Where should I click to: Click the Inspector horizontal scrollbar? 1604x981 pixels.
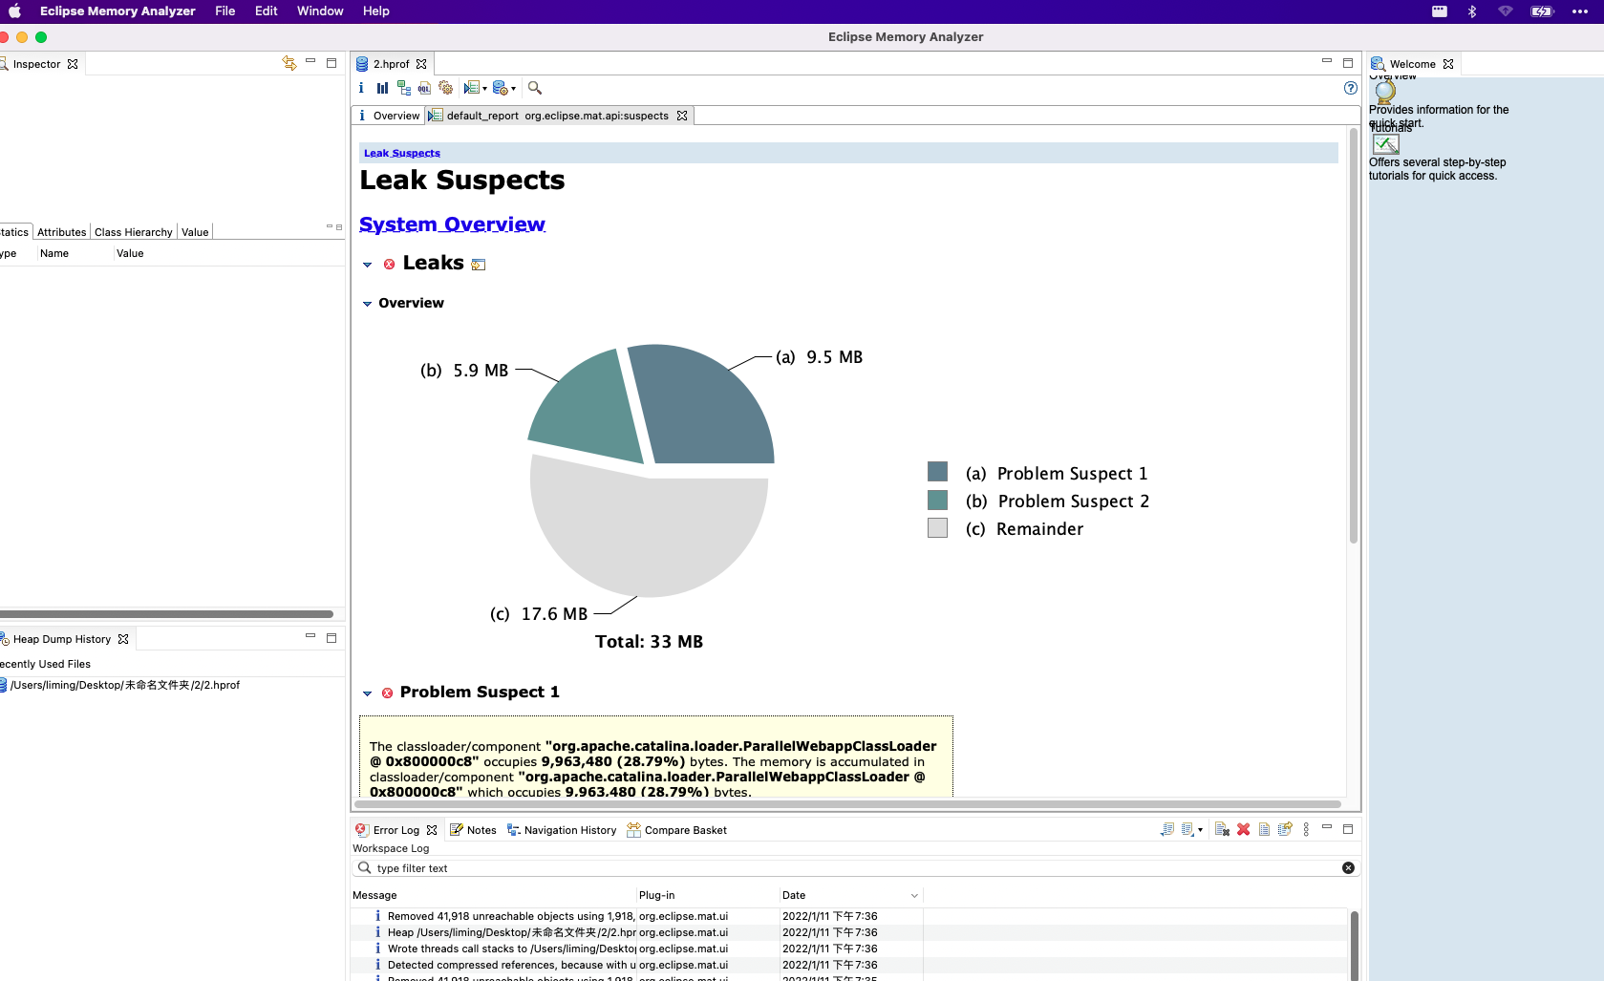[166, 614]
